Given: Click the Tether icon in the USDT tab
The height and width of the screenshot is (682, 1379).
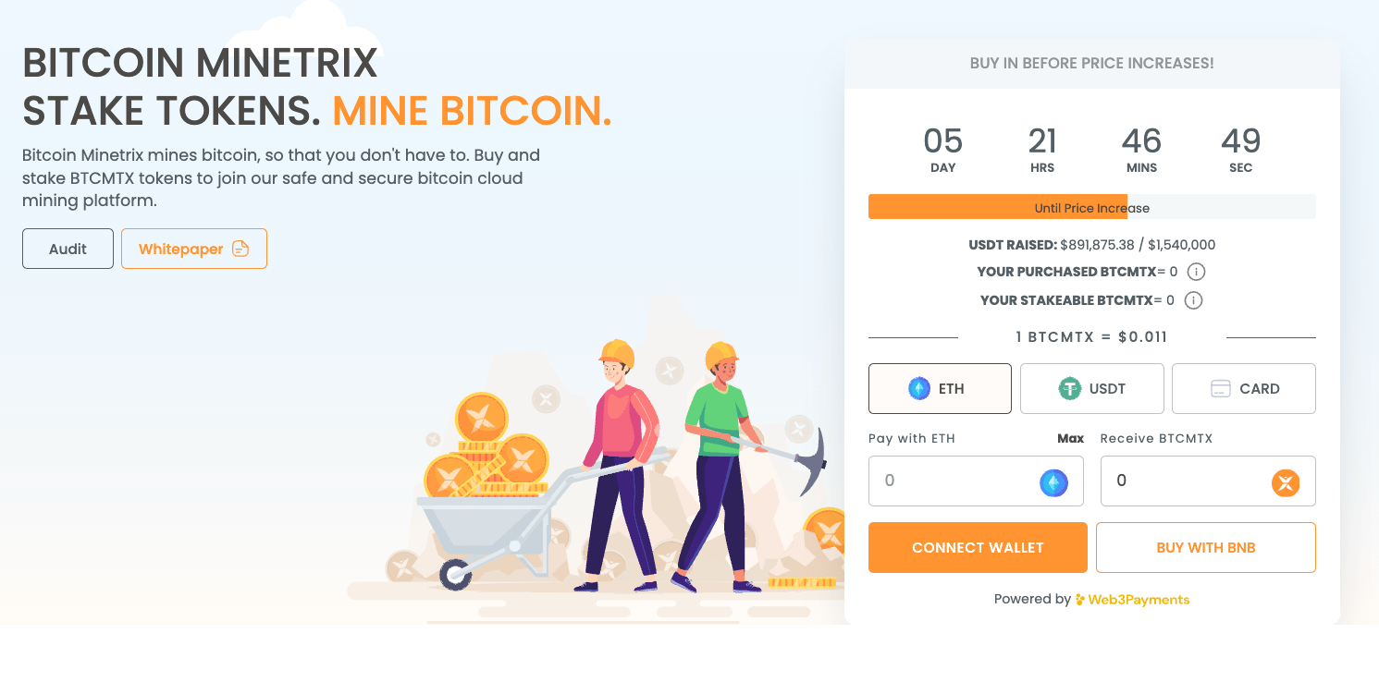Looking at the screenshot, I should (x=1070, y=388).
